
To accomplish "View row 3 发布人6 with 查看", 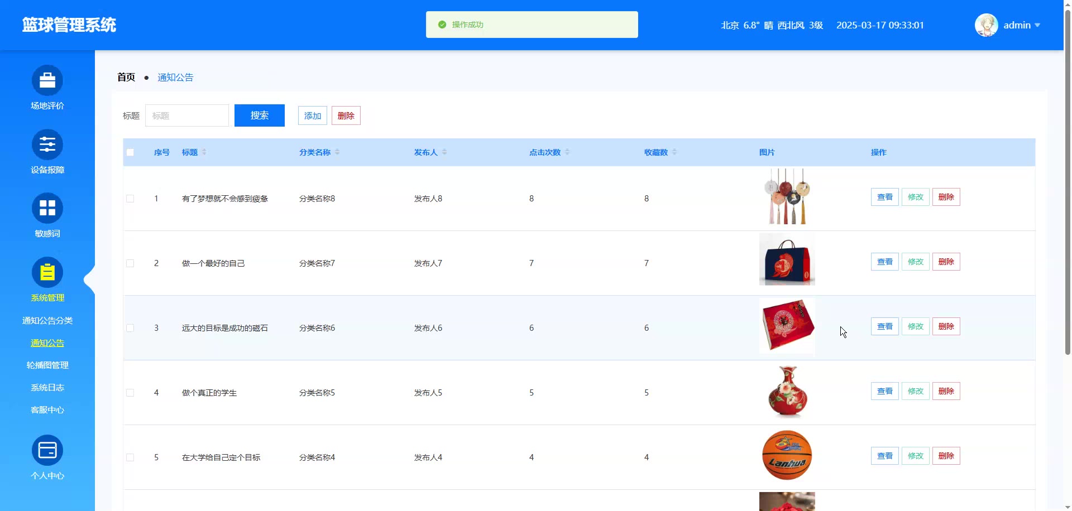I will tap(885, 326).
